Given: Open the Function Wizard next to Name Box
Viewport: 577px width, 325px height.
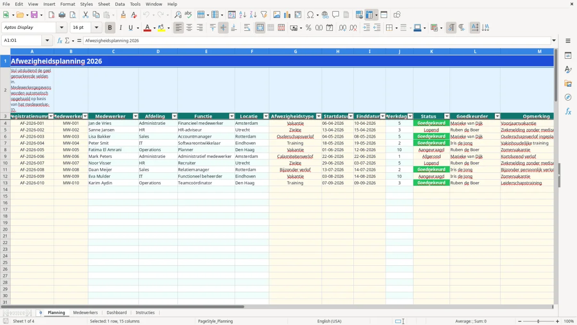Looking at the screenshot, I should tap(60, 40).
